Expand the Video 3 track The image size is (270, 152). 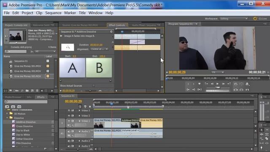point(79,111)
